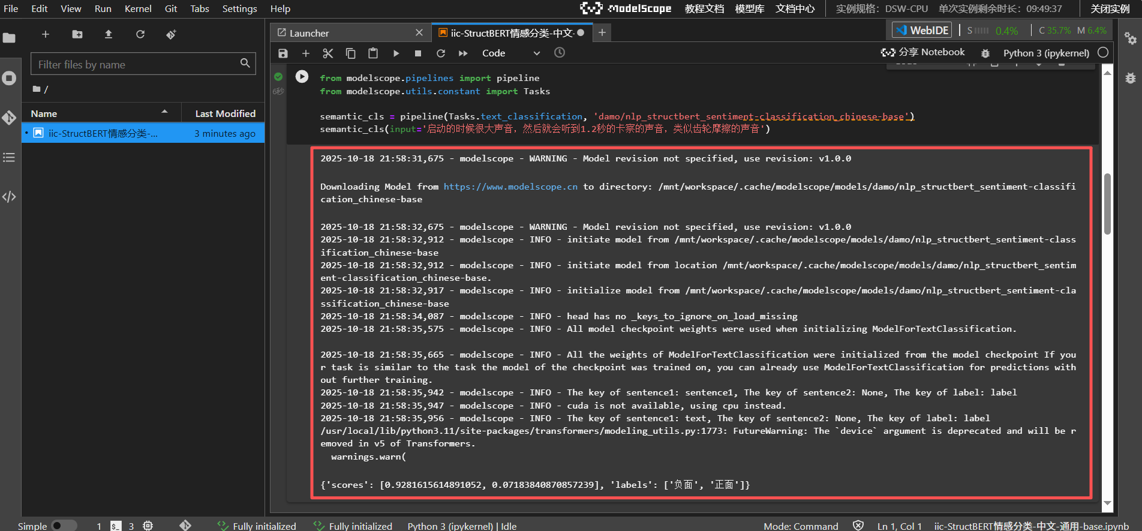
Task: Click the kernel chip icon in status bar
Action: [148, 526]
